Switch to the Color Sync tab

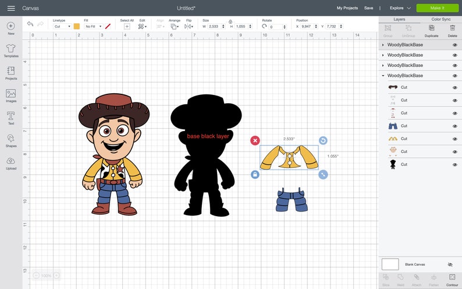point(441,19)
